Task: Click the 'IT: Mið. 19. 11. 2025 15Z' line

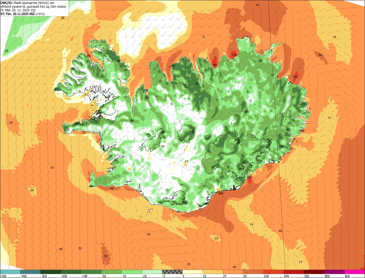Action: [18, 10]
